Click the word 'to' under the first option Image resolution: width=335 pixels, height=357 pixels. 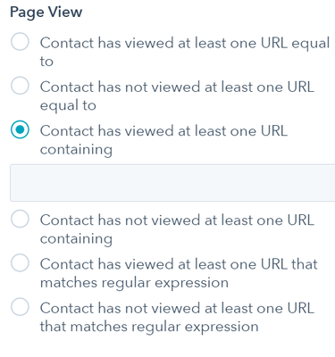point(46,62)
